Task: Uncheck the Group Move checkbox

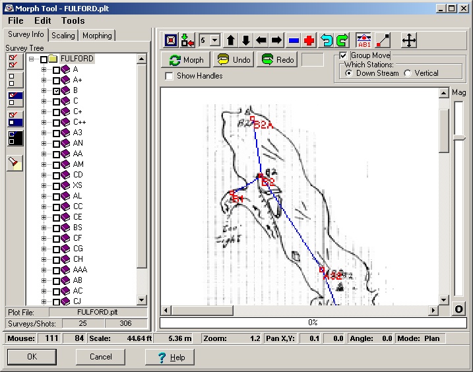Action: coord(343,56)
